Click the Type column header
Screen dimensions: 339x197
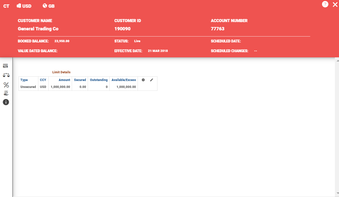24,80
